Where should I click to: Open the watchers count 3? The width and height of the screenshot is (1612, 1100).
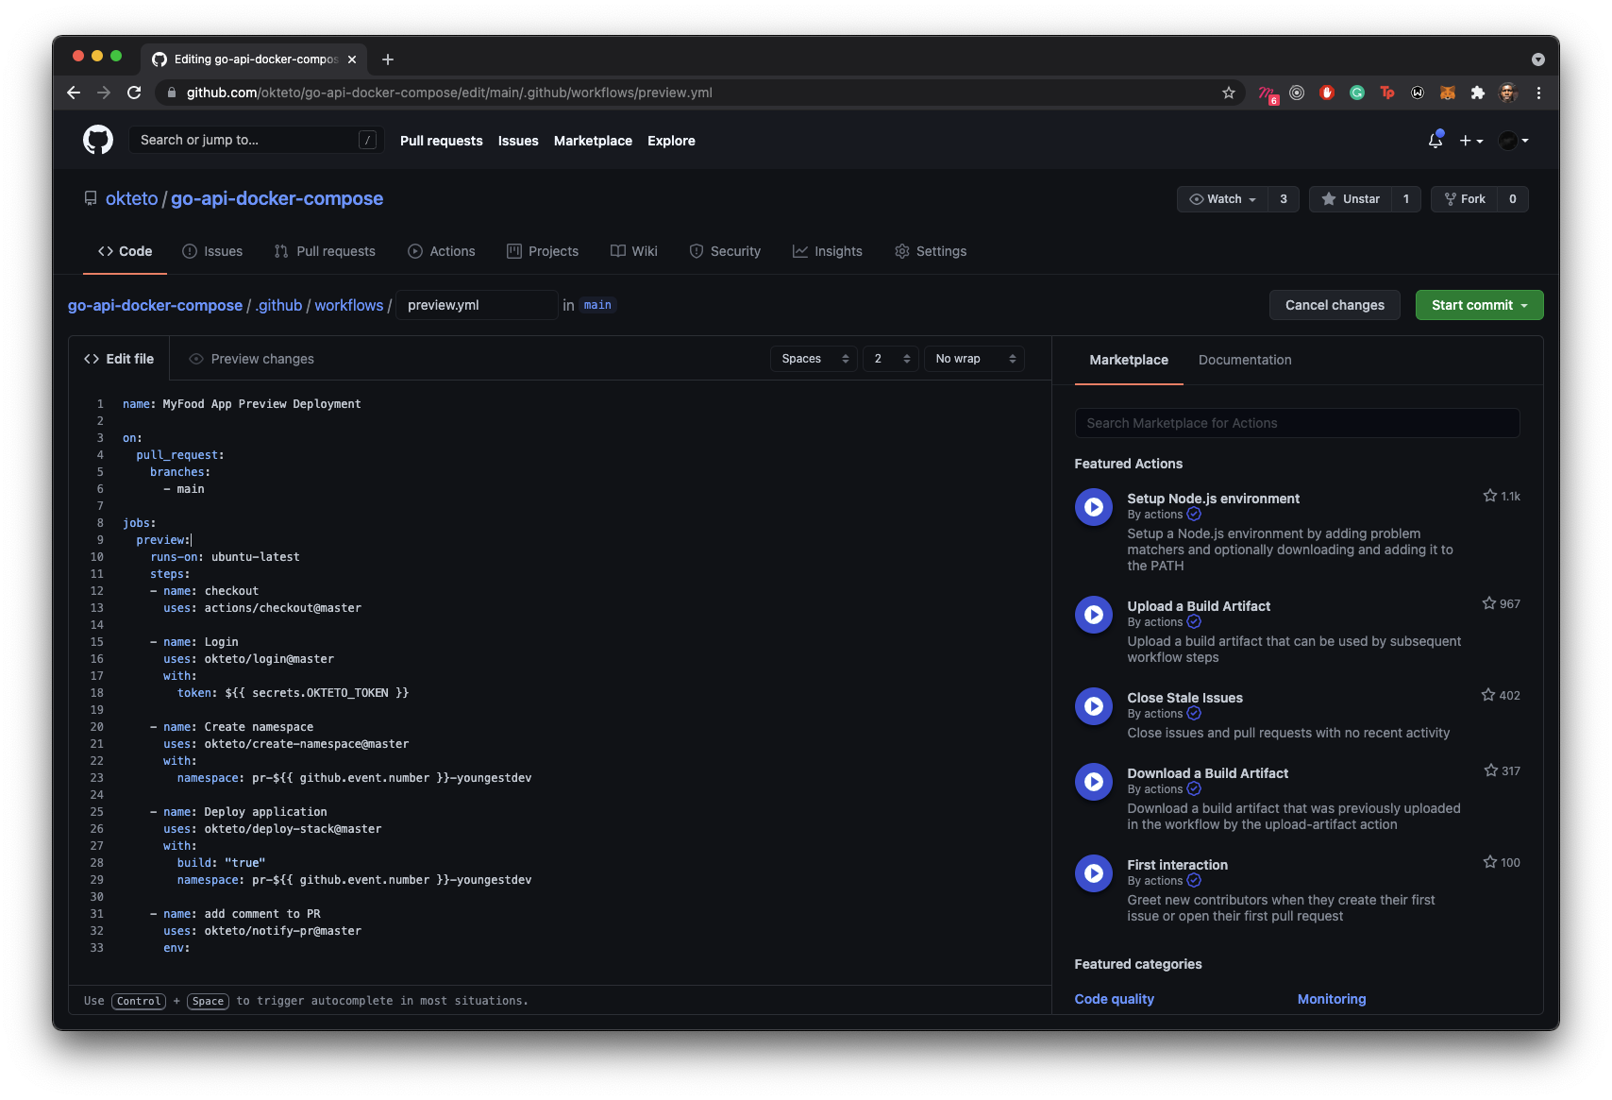1284,199
